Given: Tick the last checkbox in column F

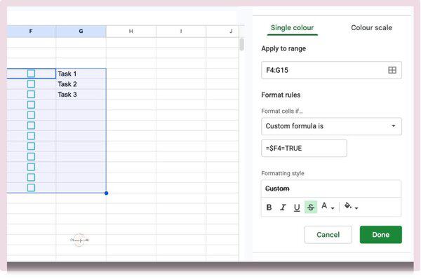Looking at the screenshot, I should [x=31, y=188].
